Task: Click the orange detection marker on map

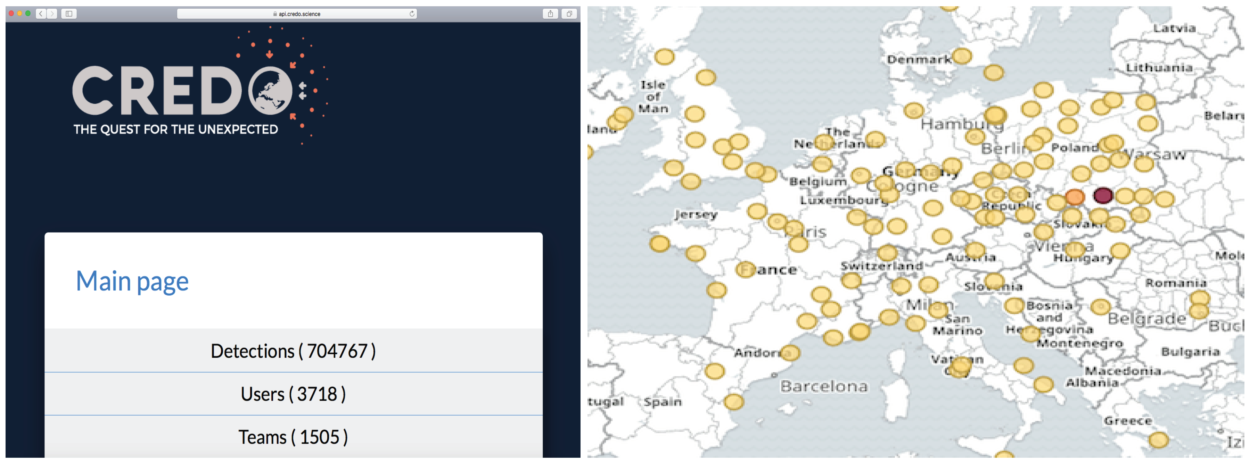Action: tap(1075, 197)
